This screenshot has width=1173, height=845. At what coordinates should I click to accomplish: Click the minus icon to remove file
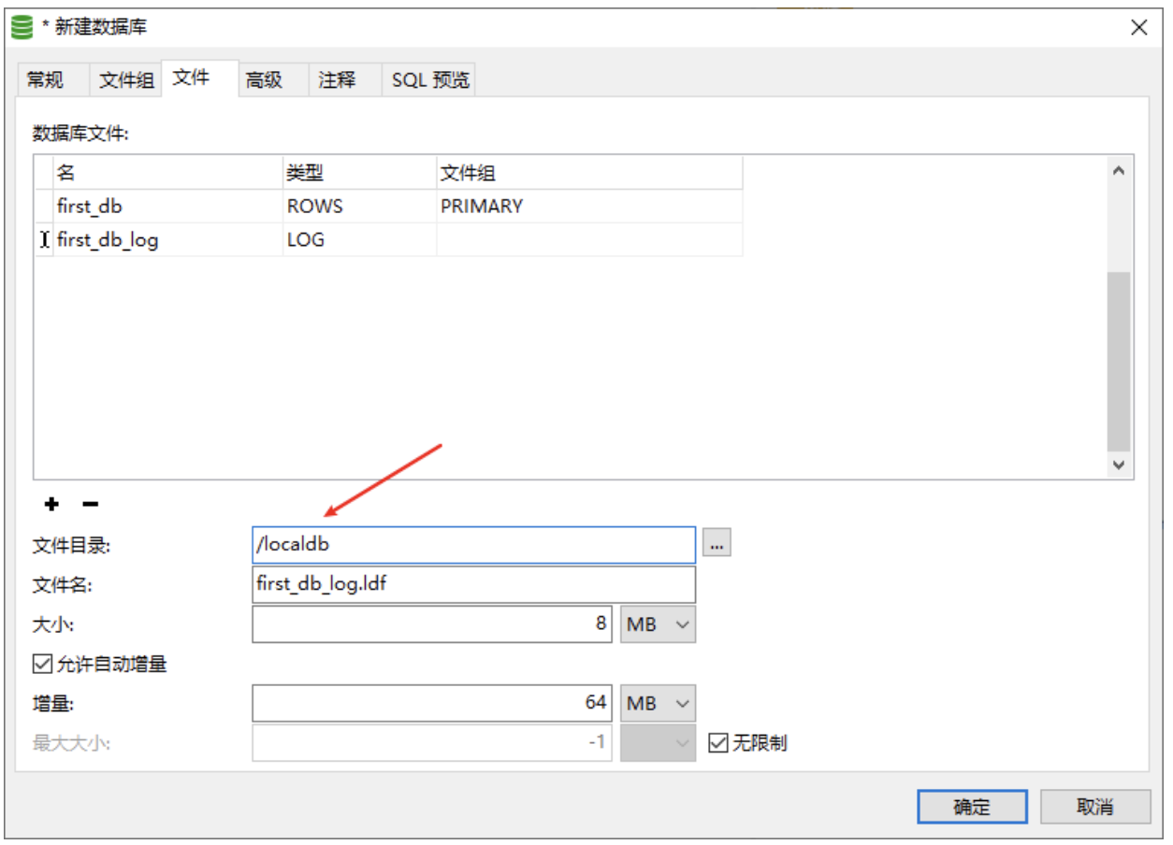(90, 505)
